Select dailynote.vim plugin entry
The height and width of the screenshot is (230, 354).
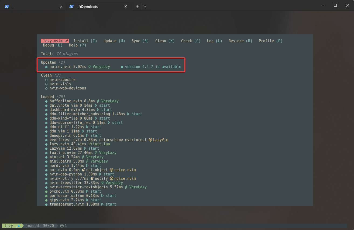coord(64,105)
